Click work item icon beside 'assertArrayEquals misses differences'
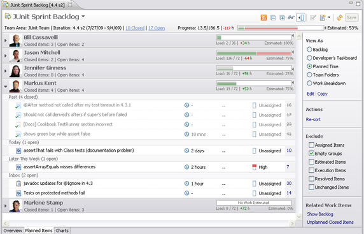 (18, 167)
